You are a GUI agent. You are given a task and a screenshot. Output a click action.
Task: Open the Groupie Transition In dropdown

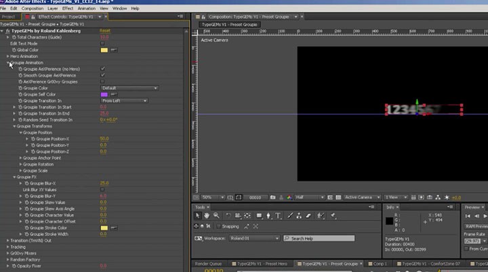point(124,101)
